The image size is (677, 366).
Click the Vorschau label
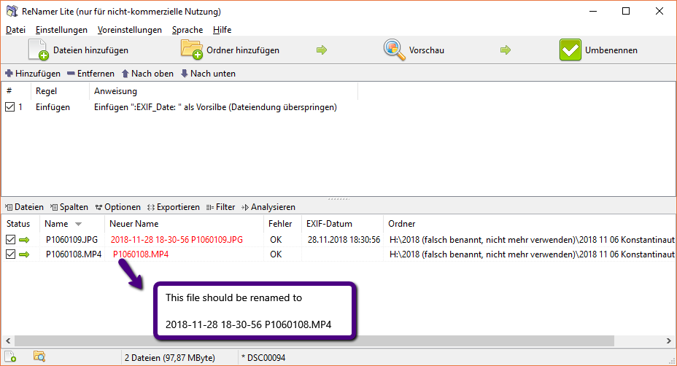(x=427, y=50)
